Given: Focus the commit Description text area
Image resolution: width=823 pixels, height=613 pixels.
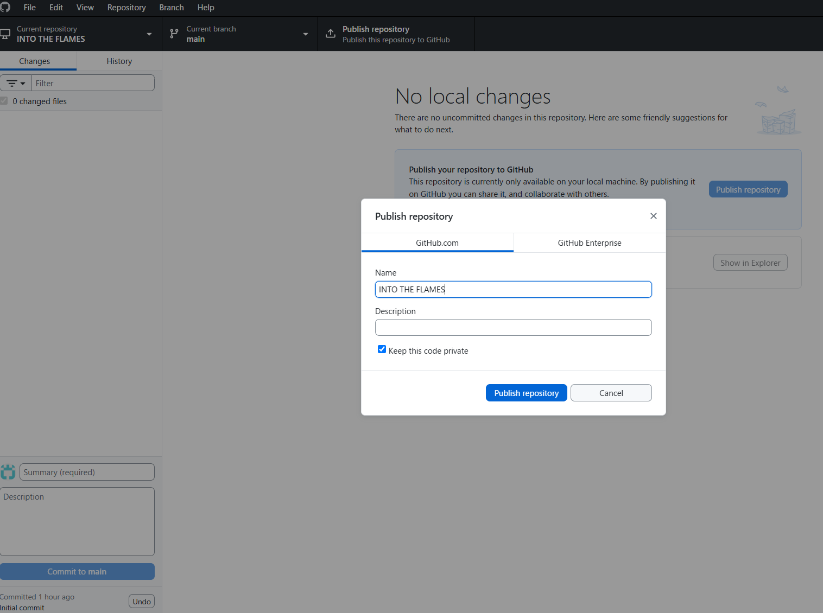Looking at the screenshot, I should point(77,521).
